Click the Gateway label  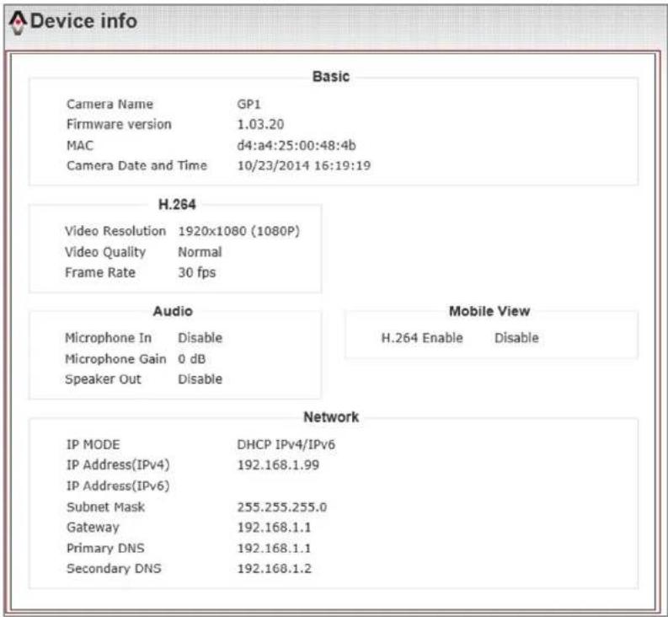click(93, 528)
